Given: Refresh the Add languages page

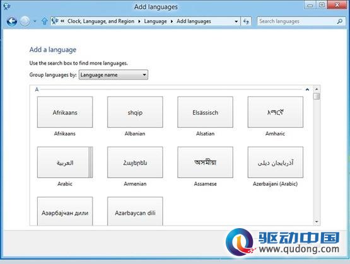Looking at the screenshot, I should point(246,21).
